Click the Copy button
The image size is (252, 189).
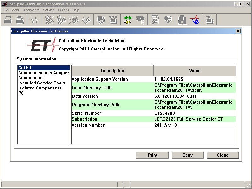click(x=187, y=155)
